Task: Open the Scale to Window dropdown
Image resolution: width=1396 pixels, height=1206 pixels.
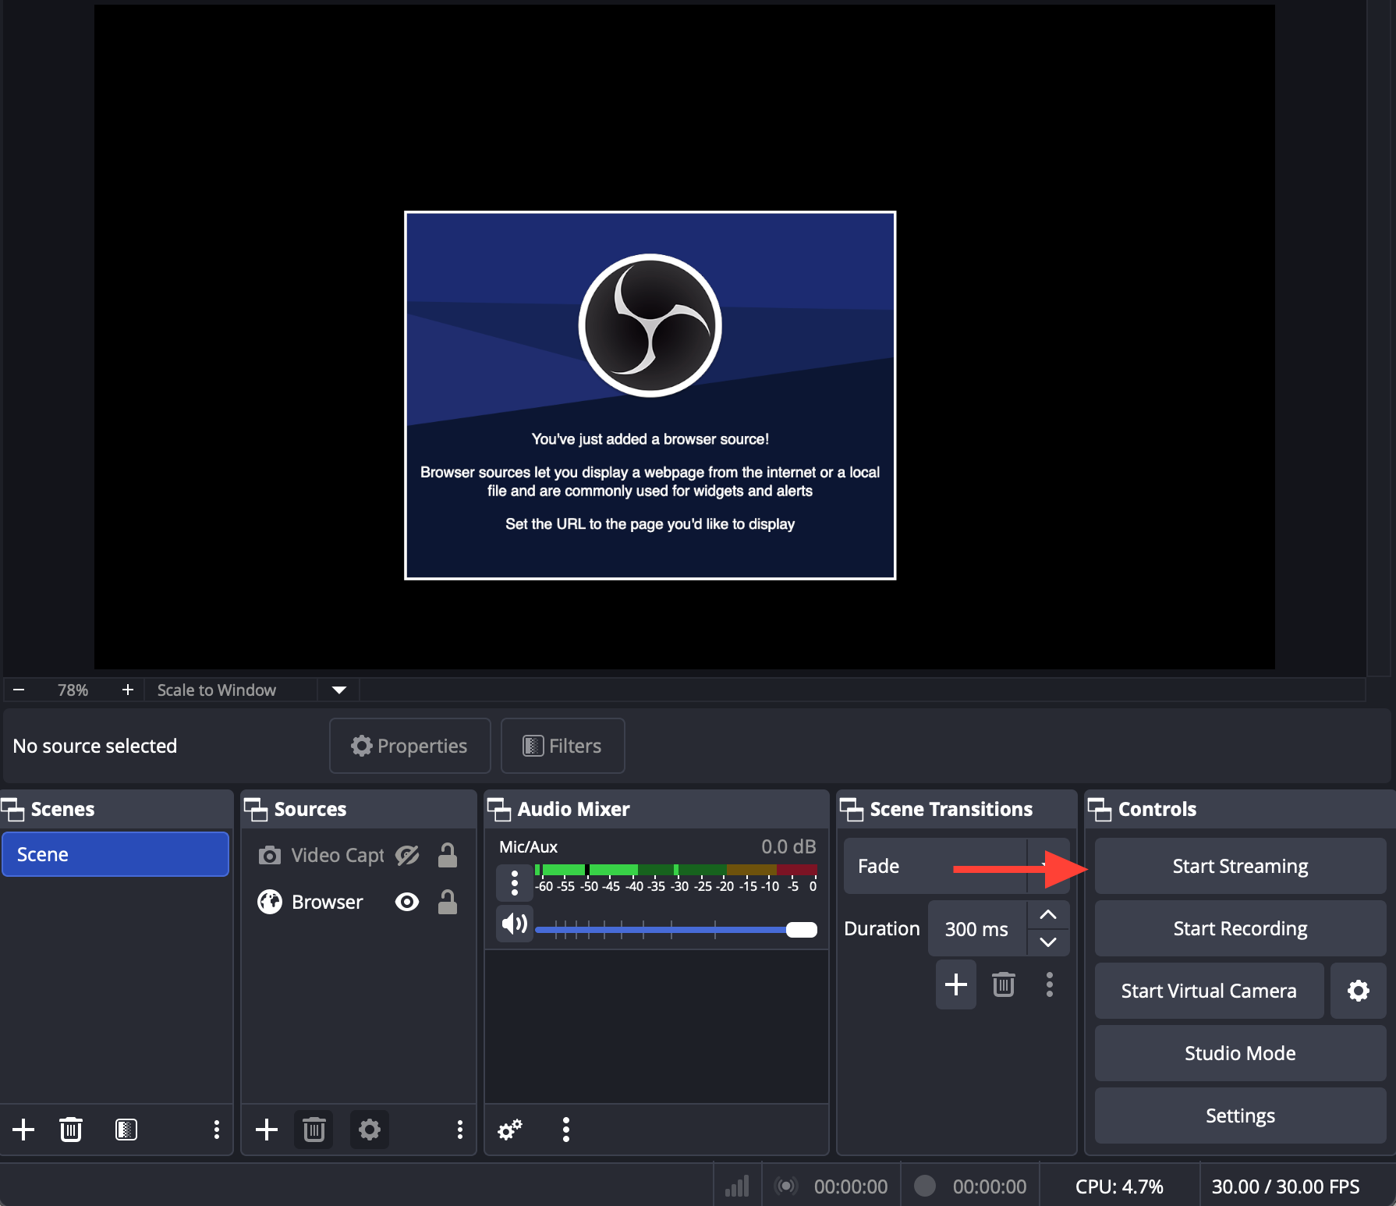Action: [338, 690]
